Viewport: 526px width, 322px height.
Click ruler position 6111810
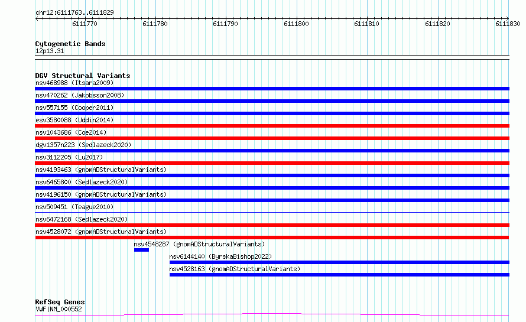pos(366,24)
